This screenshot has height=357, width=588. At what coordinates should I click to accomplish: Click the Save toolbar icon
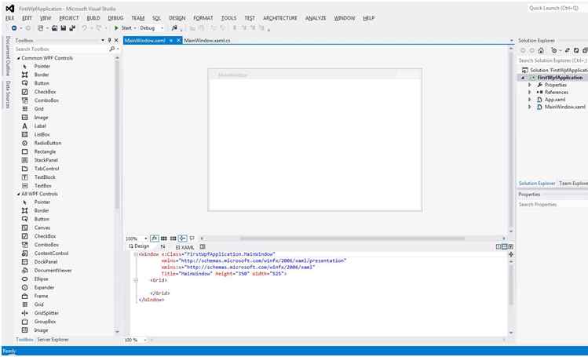63,28
